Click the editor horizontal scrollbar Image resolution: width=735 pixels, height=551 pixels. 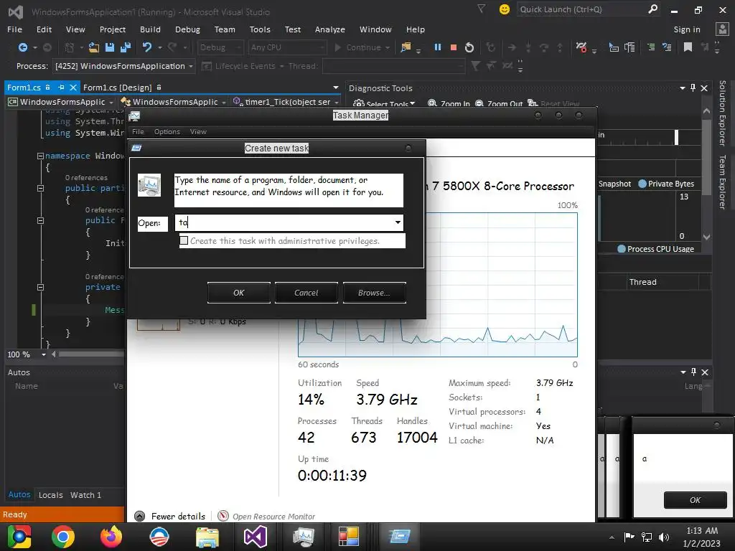pyautogui.click(x=91, y=354)
